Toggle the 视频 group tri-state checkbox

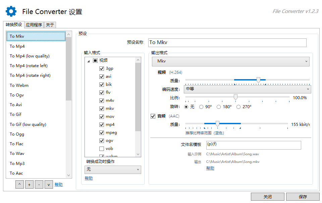(95, 60)
